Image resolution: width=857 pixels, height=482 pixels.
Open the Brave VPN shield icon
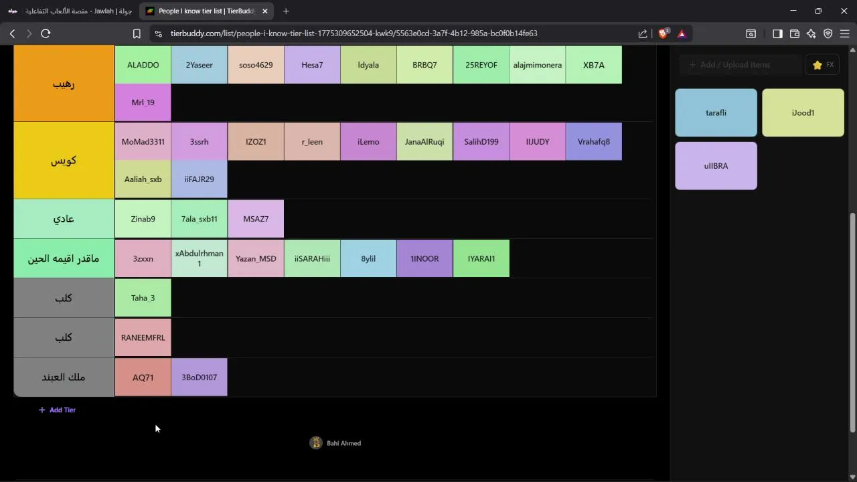[x=828, y=33]
